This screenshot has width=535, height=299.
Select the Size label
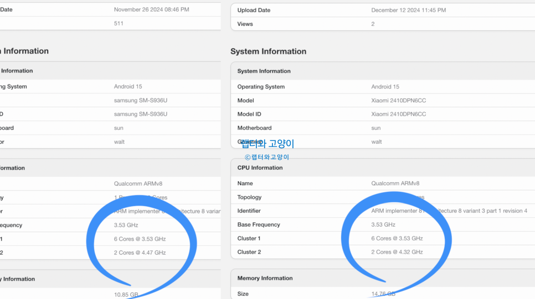[x=243, y=293]
